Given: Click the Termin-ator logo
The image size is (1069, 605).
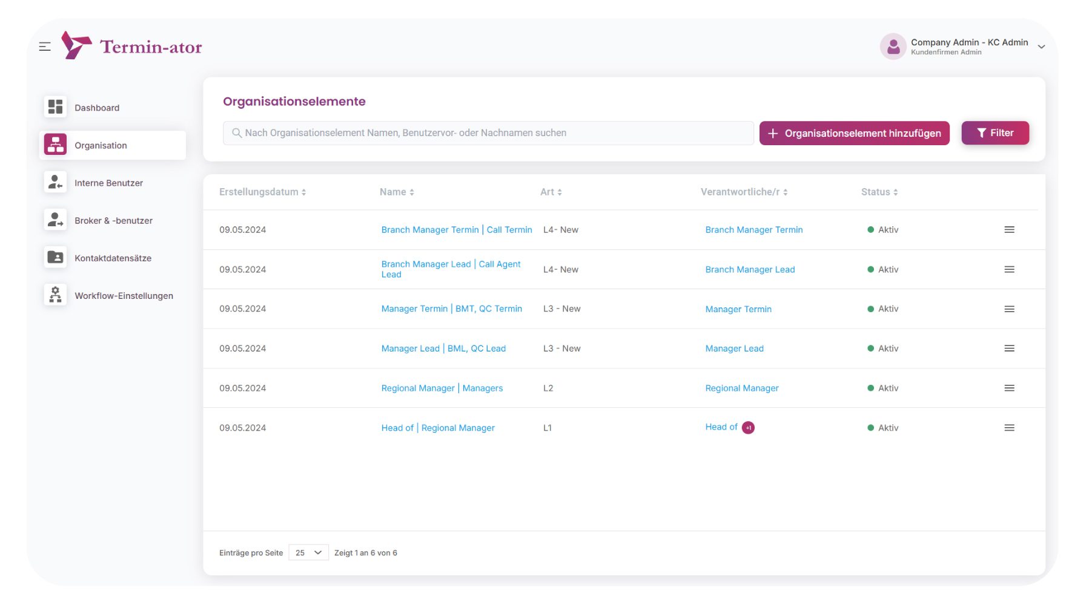Looking at the screenshot, I should point(132,46).
